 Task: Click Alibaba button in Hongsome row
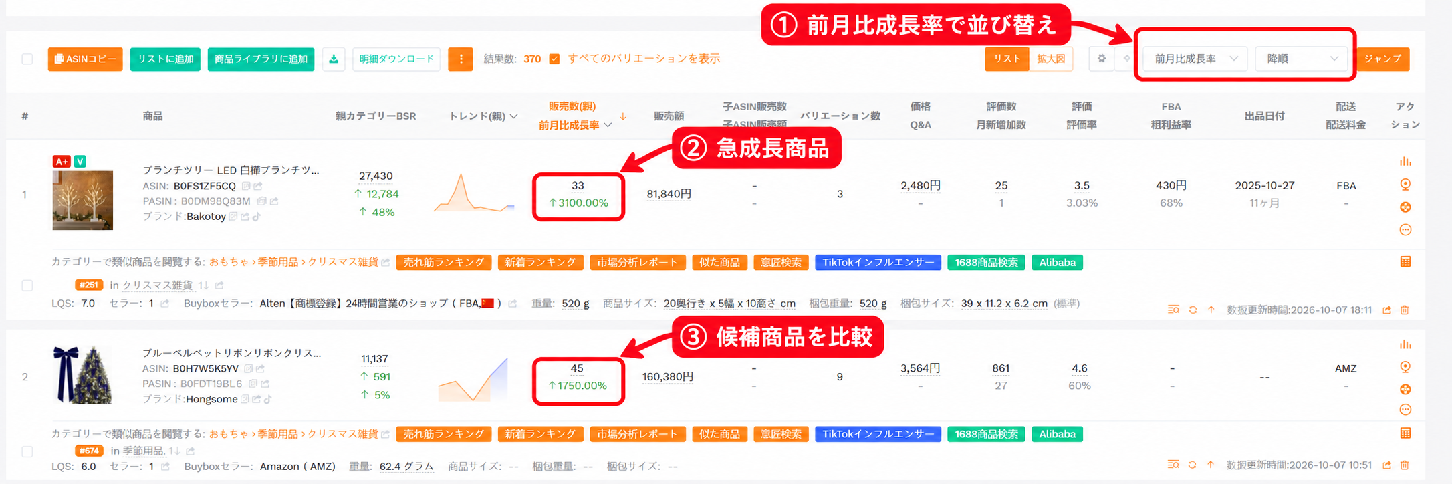(1057, 434)
